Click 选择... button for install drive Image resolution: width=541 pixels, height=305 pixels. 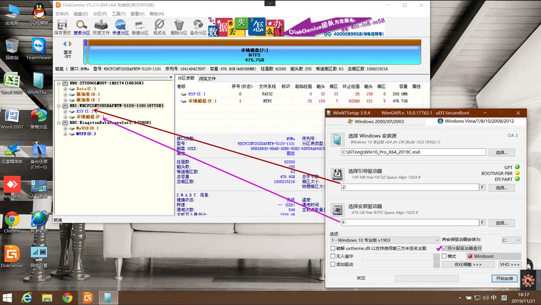tap(502, 223)
